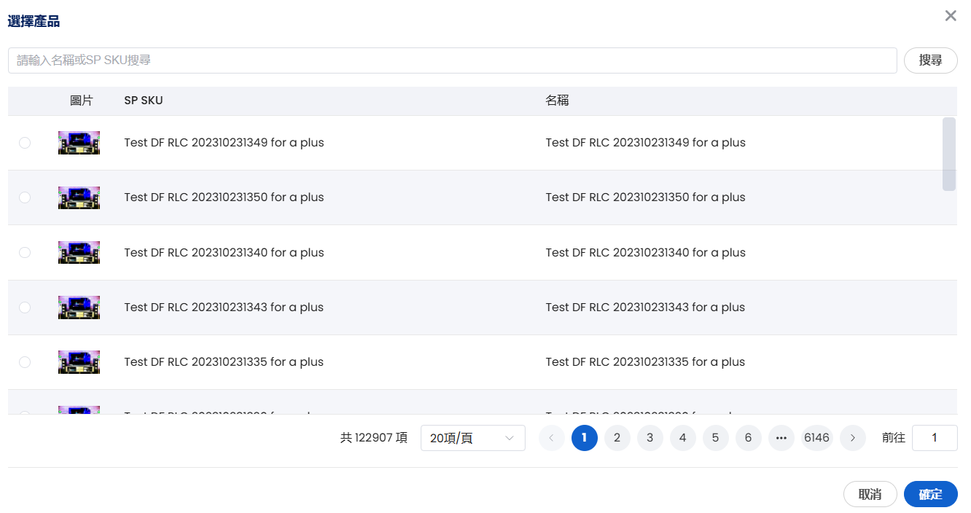The width and height of the screenshot is (971, 513).
Task: Click the 圖片 column header
Action: coord(82,101)
